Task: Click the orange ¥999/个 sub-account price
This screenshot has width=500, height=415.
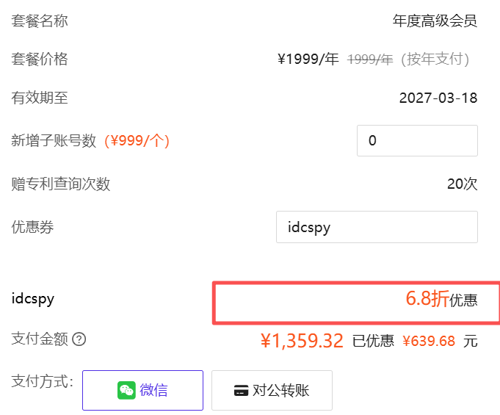Action: click(x=137, y=141)
